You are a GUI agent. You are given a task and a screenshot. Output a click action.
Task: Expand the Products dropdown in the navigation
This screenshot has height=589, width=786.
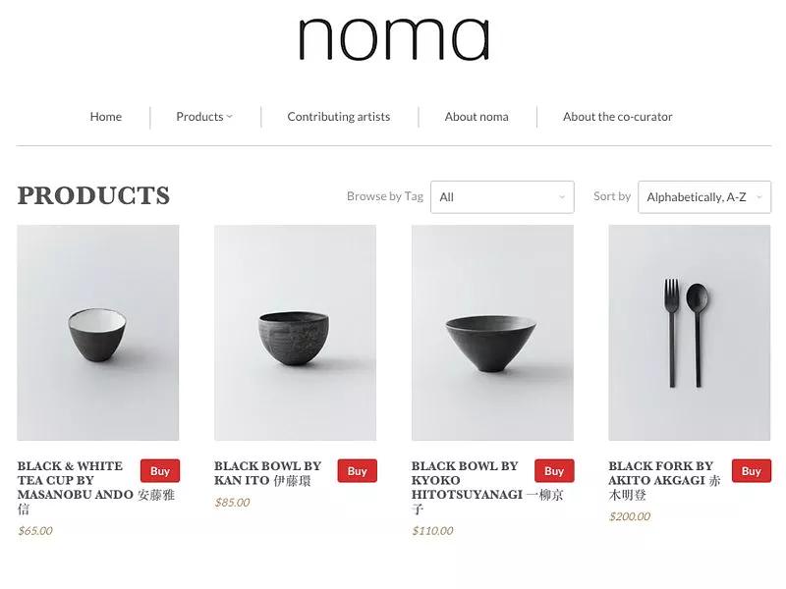(x=199, y=117)
